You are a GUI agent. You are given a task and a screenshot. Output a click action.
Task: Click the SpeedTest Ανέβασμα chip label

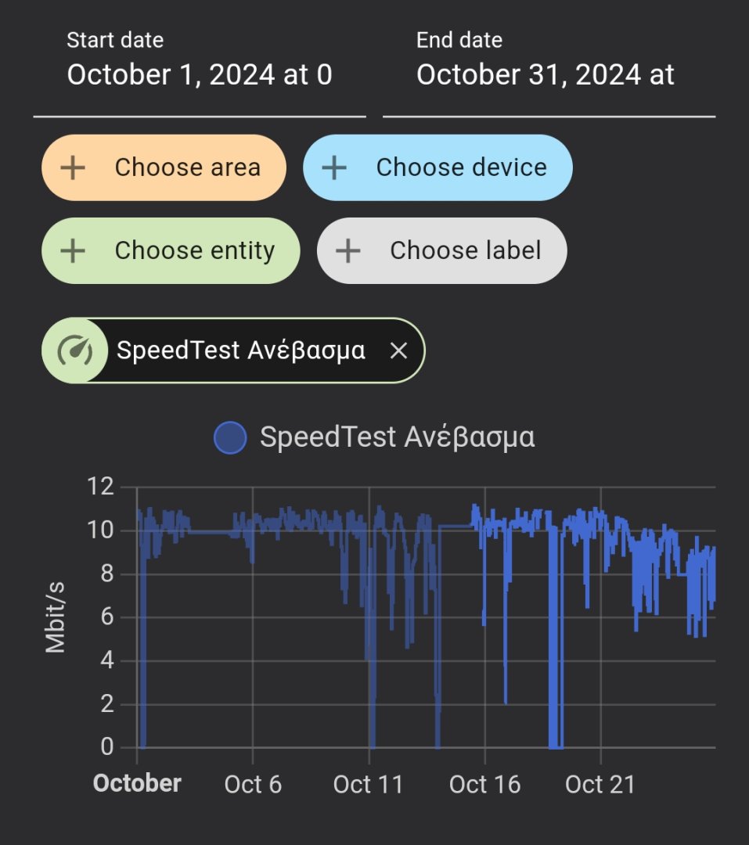click(240, 351)
